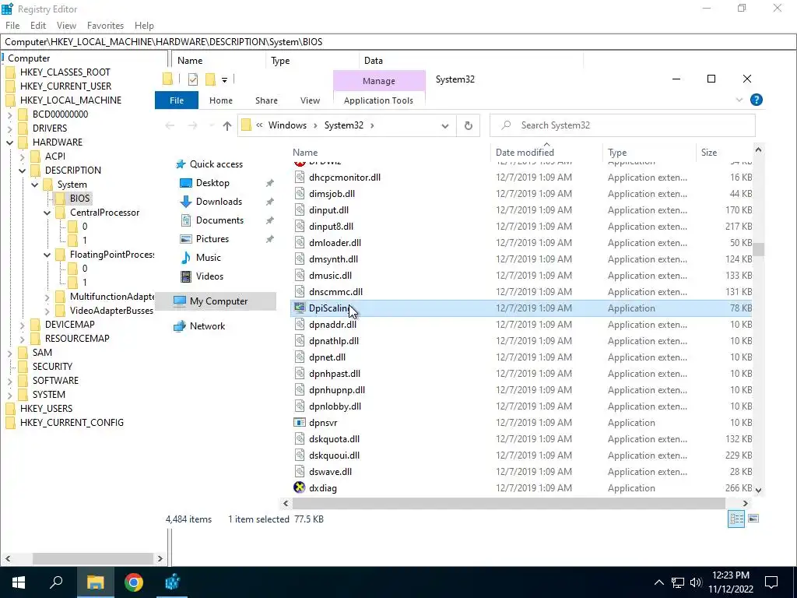
Task: Click Registry tree horizontal scrollbar
Action: pos(93,558)
